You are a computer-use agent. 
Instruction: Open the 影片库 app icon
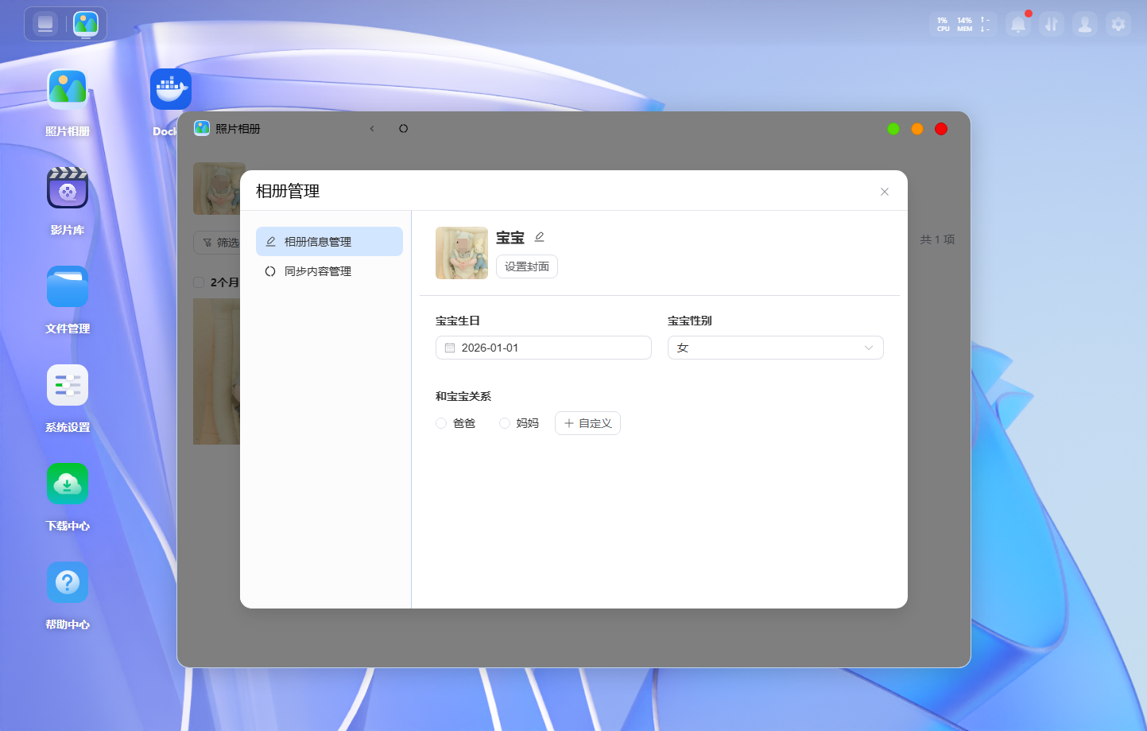68,188
